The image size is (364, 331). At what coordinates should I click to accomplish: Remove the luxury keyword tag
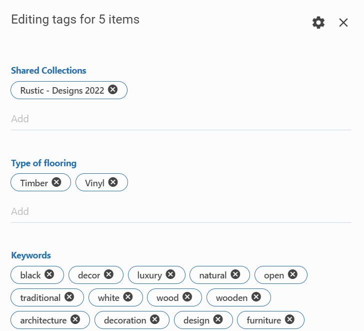170,274
